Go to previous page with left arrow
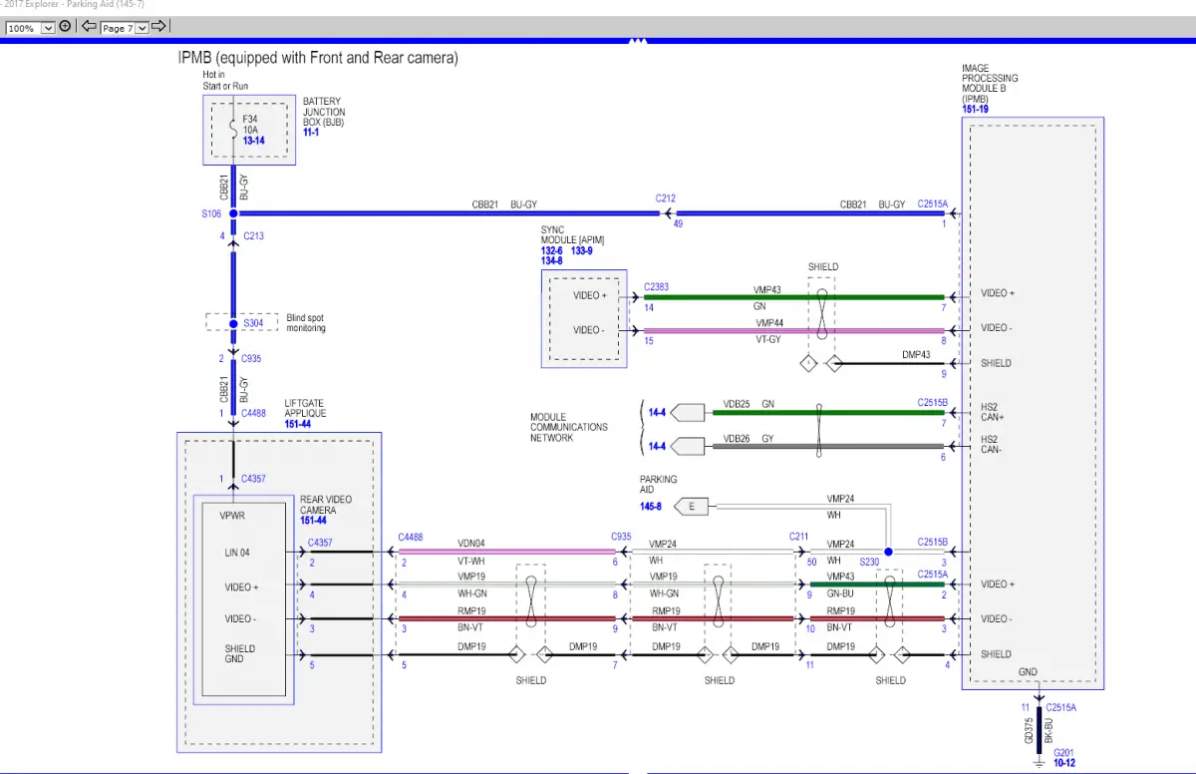 89,27
